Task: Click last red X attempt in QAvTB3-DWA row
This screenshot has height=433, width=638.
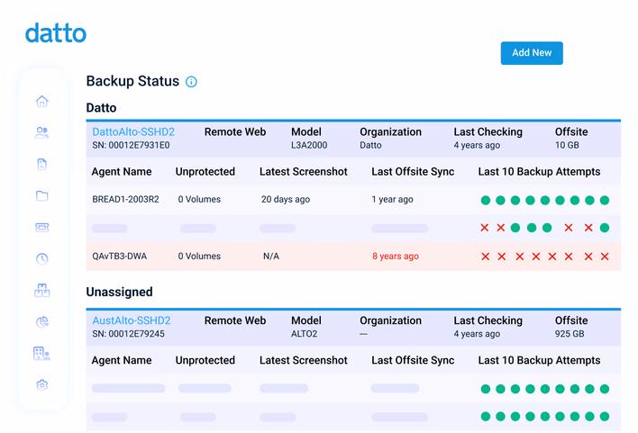Action: click(605, 257)
